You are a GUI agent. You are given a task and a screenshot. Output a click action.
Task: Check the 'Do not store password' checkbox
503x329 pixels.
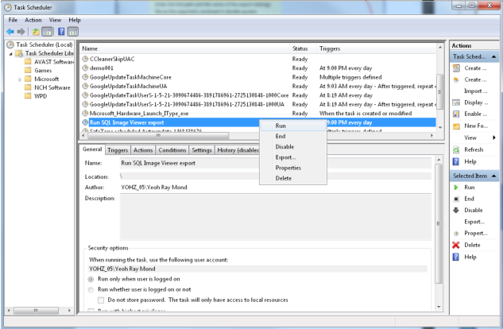tap(102, 300)
